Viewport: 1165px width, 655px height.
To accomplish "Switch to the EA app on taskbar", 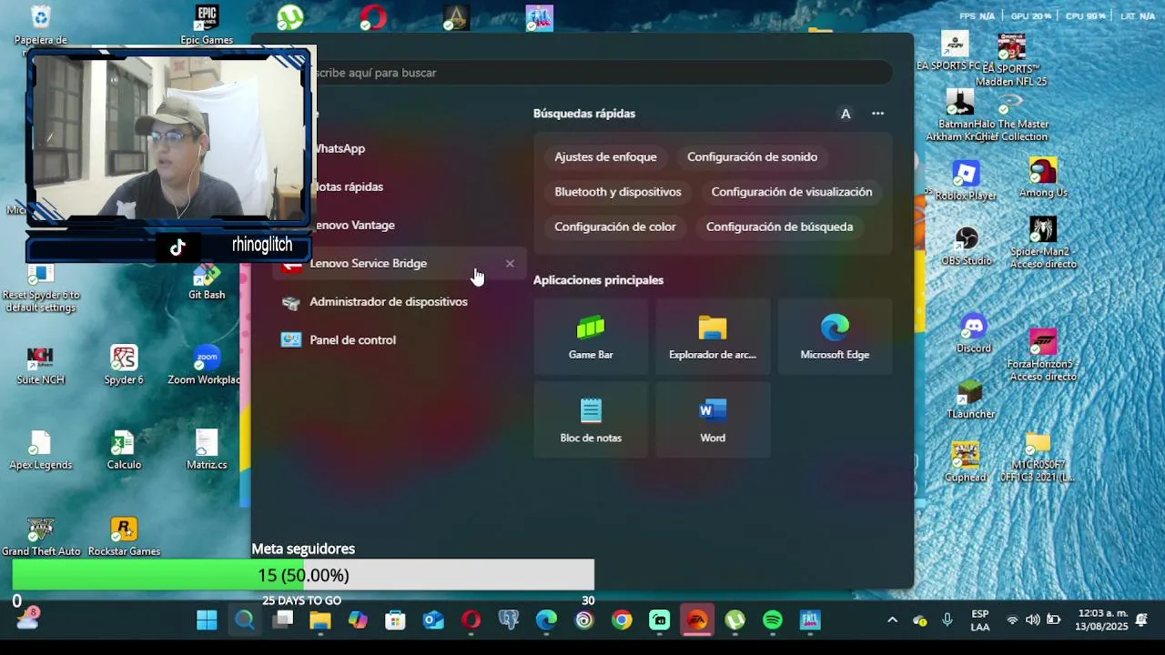I will [x=697, y=620].
